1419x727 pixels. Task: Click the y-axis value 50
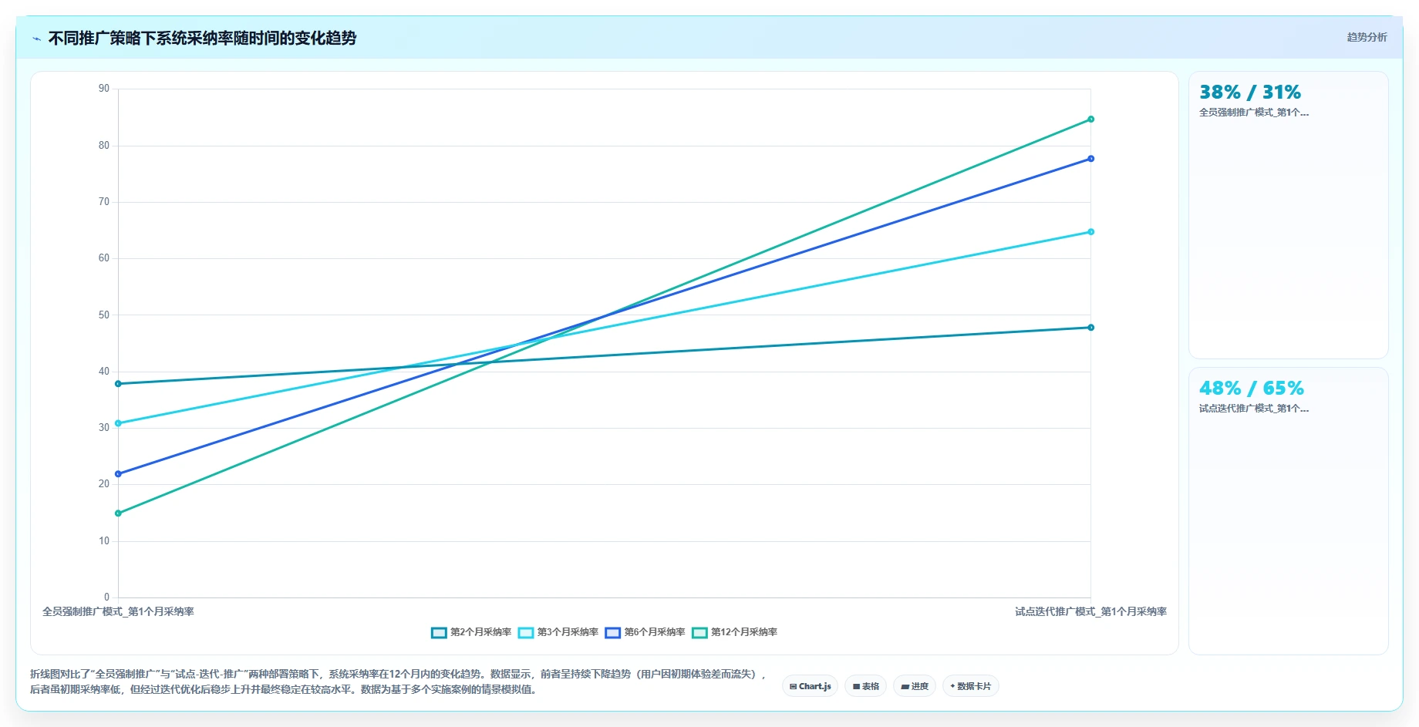(x=104, y=315)
